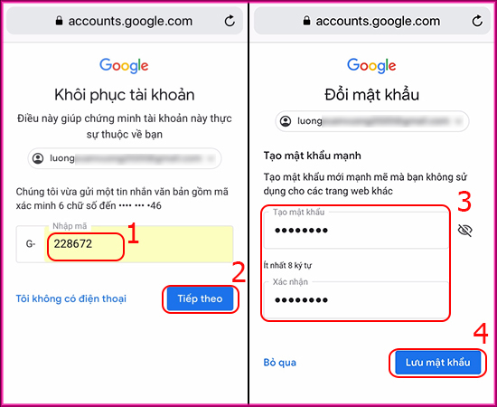Reload the right change password page
497x407 pixels.
(x=477, y=21)
